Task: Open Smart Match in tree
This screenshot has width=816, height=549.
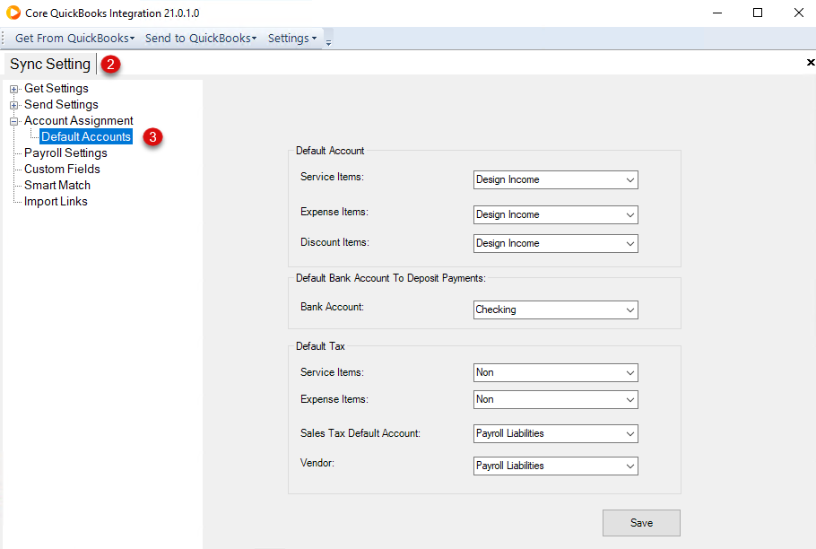Action: coord(57,186)
